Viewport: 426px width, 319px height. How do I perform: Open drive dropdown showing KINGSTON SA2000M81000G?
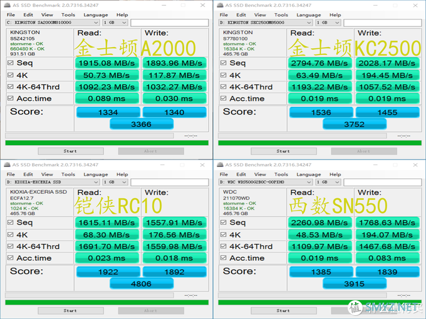click(53, 23)
